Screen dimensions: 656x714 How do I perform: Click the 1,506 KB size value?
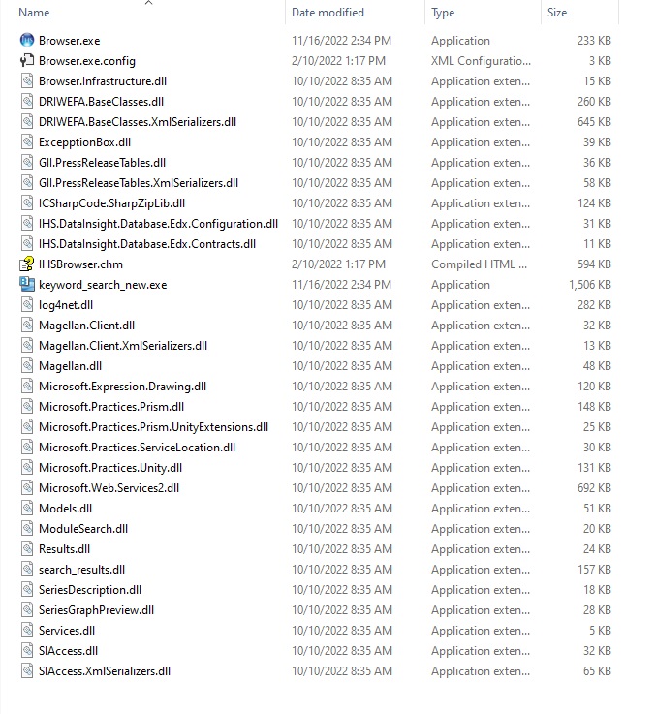tap(589, 285)
